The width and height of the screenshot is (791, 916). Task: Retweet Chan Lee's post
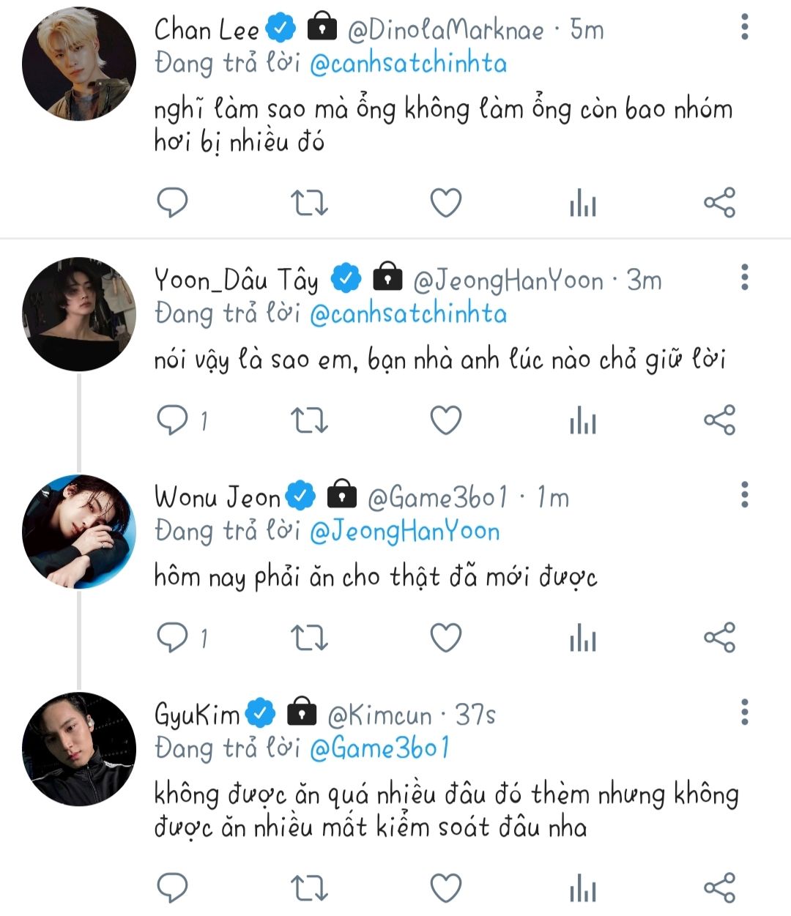click(309, 203)
